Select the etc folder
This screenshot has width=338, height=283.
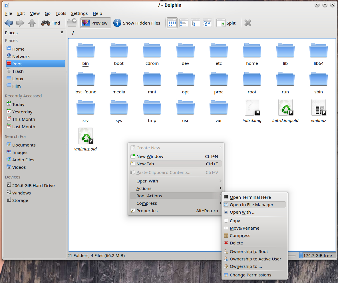click(219, 54)
